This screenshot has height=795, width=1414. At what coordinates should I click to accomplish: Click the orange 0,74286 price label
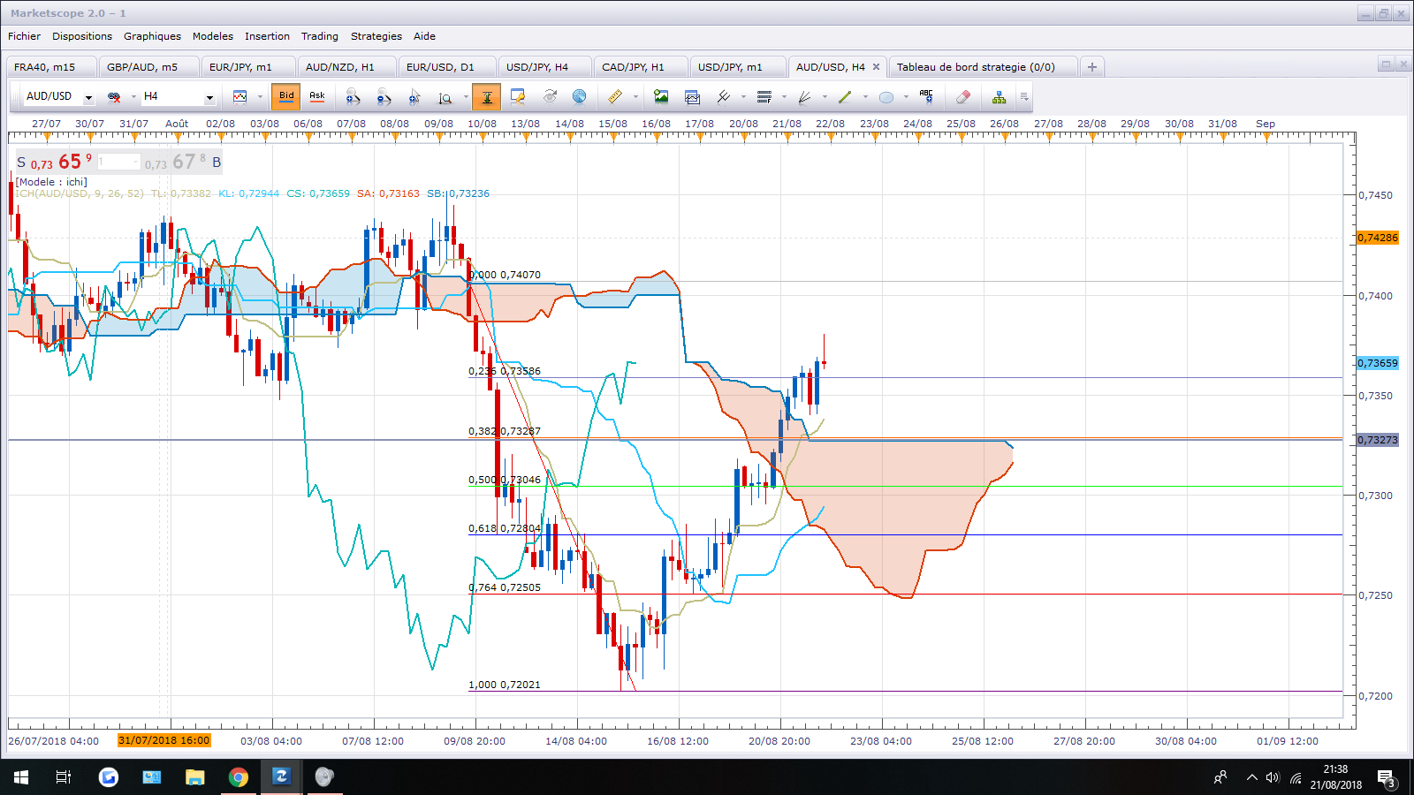(x=1378, y=238)
